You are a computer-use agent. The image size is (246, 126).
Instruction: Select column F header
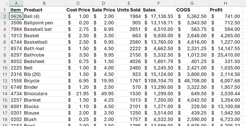[x=159, y=3]
